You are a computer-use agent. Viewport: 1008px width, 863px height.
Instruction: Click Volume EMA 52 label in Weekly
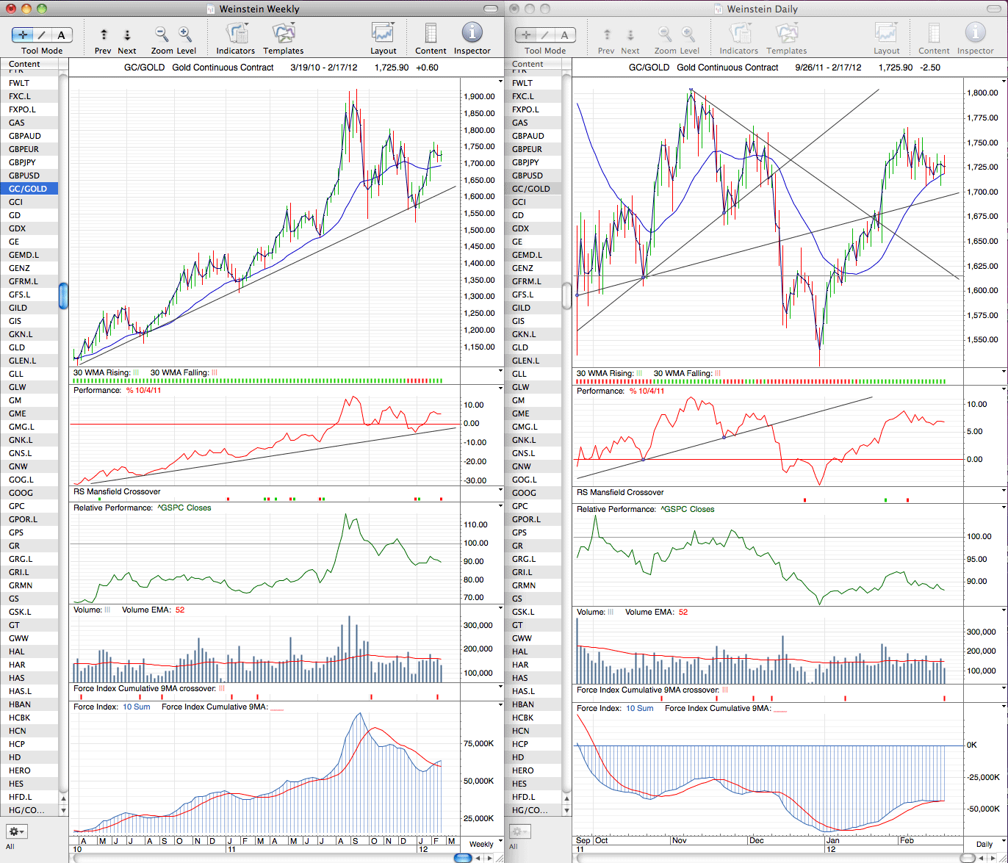click(x=153, y=610)
